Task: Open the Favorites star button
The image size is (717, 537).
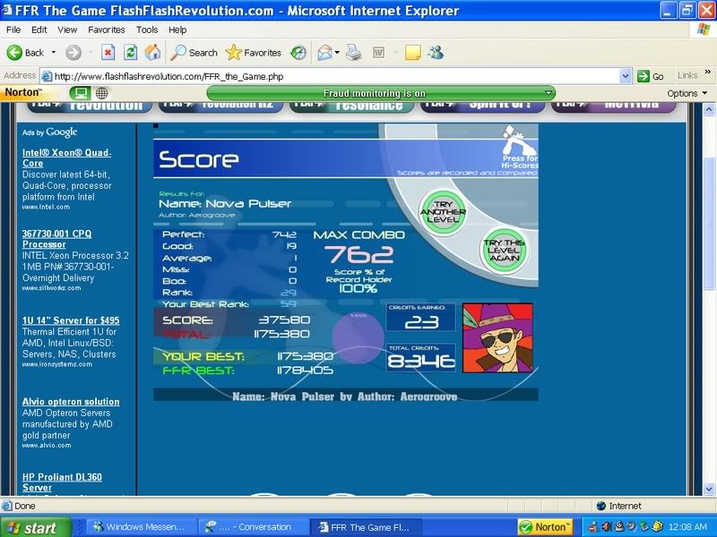Action: [254, 53]
